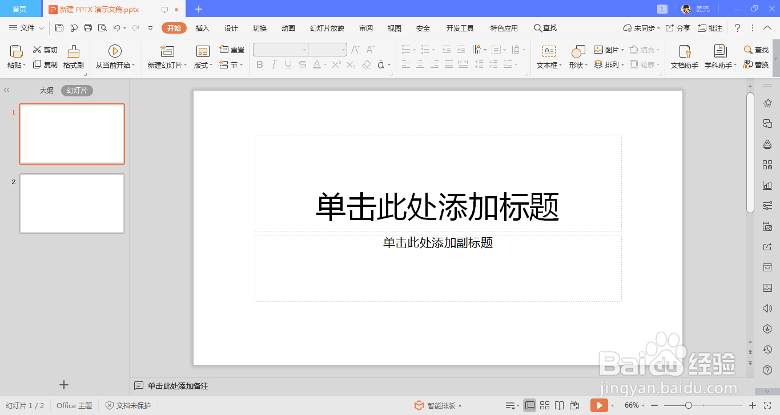Image resolution: width=780 pixels, height=415 pixels.
Task: Click the document unprotected (文档未保护) status
Action: coord(128,405)
